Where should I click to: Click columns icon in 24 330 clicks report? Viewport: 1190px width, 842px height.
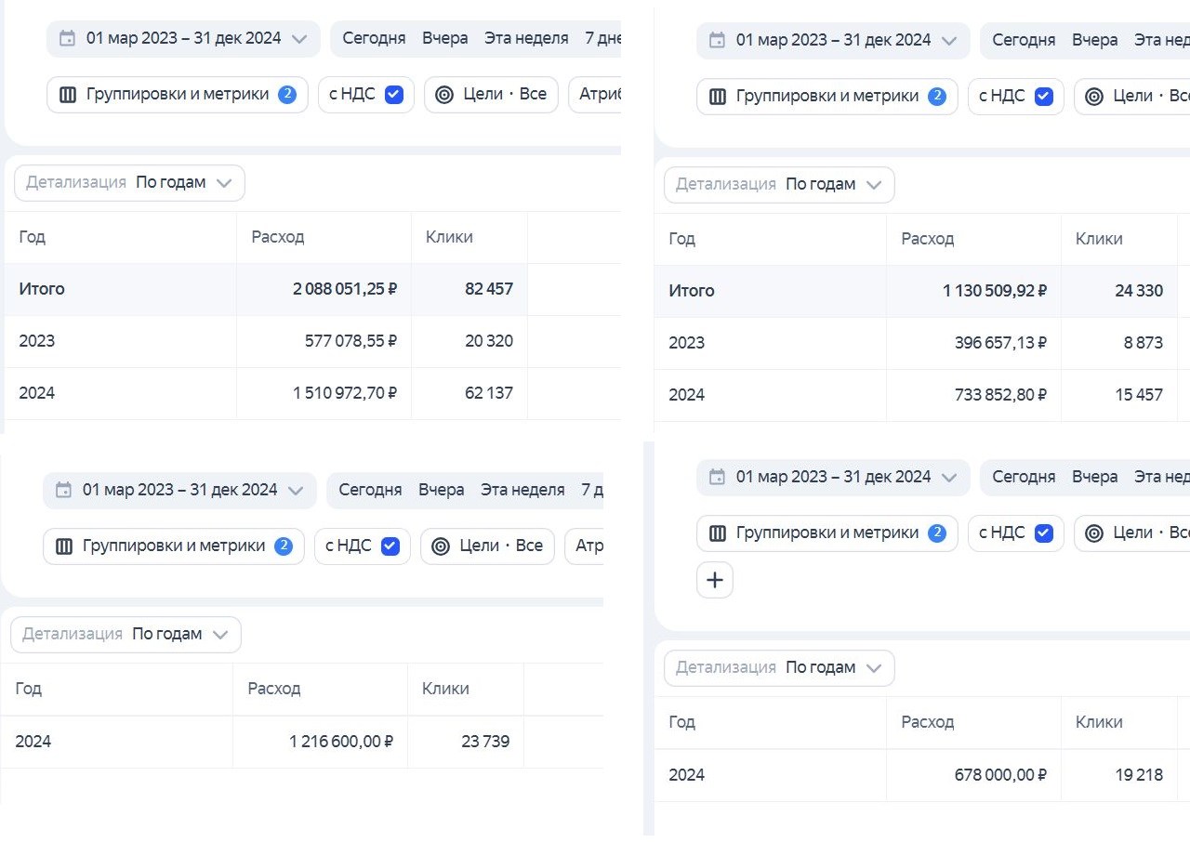pos(718,97)
